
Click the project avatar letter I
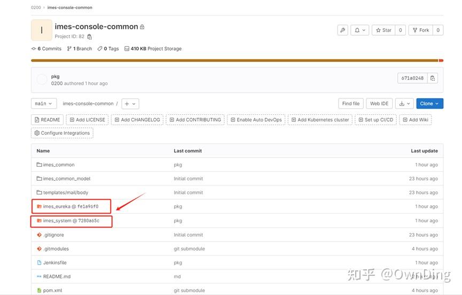42,30
